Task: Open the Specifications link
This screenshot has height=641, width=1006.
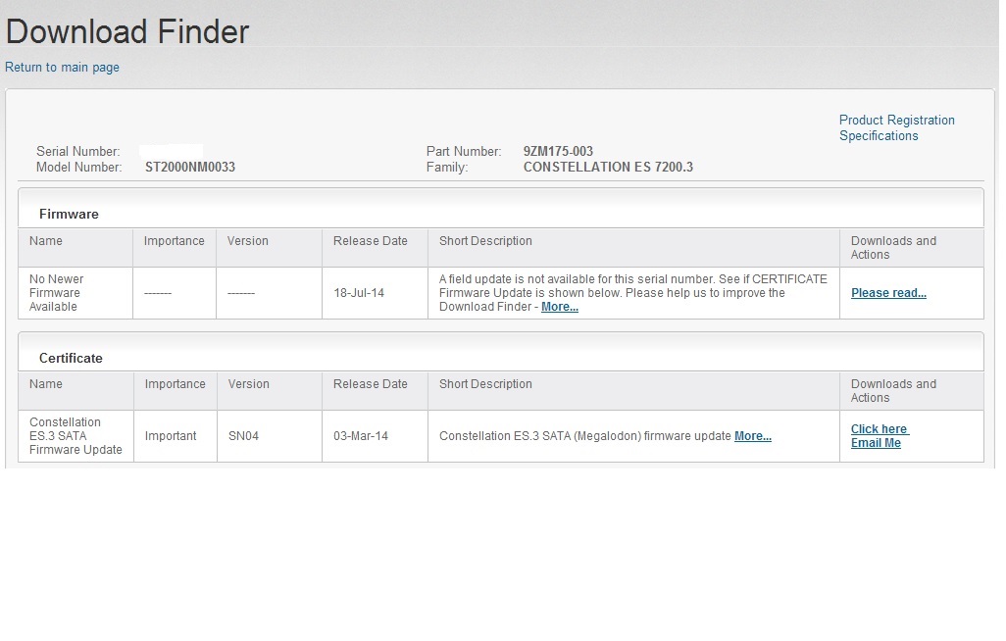Action: (x=879, y=136)
